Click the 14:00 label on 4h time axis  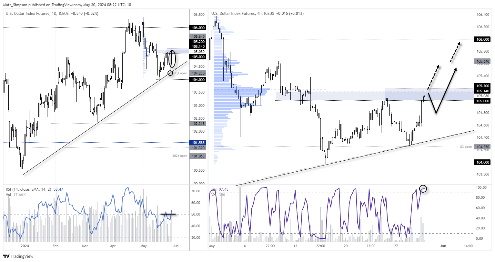(468, 246)
